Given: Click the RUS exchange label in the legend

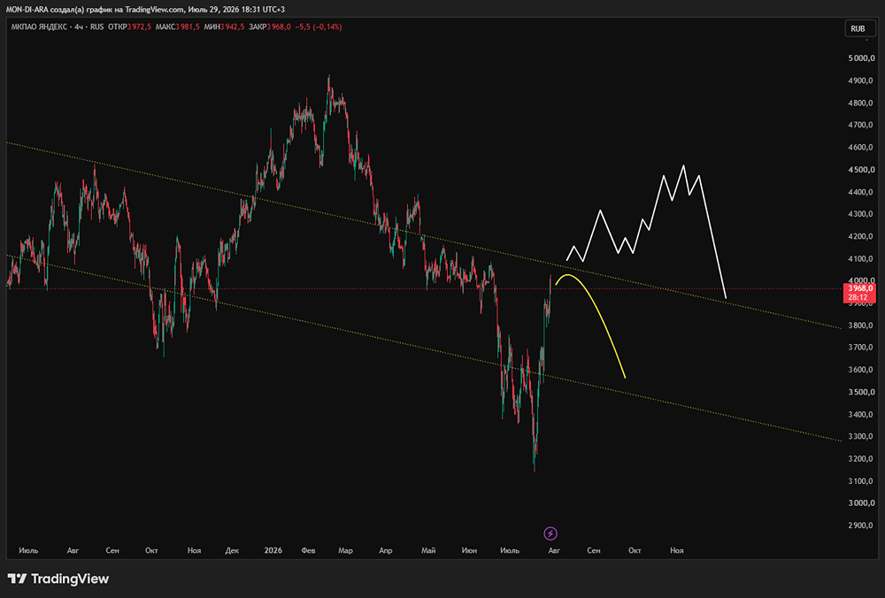Looking at the screenshot, I should (x=97, y=27).
